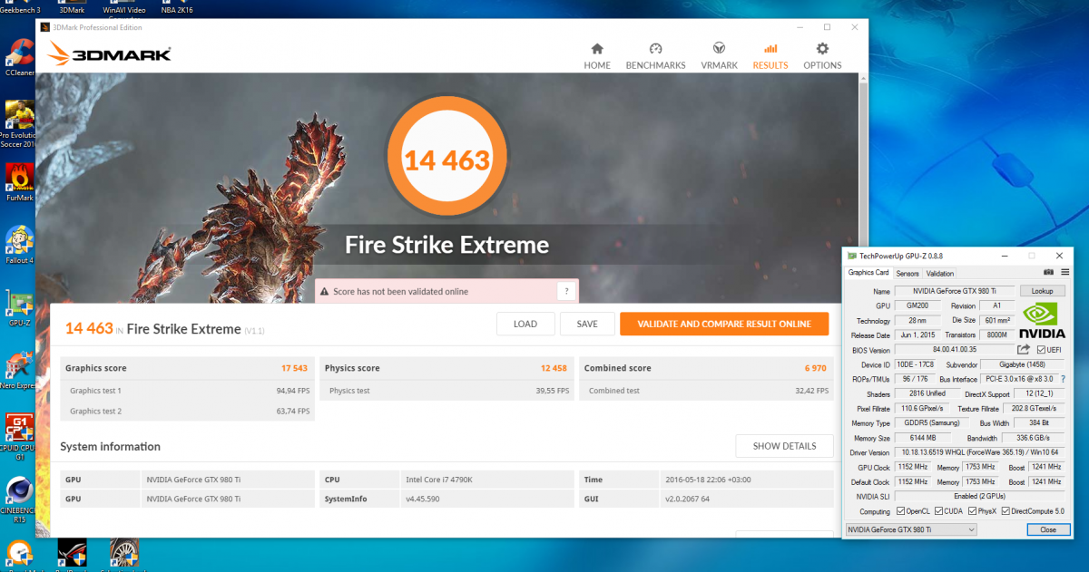Click the 3DMark logo in the header
Screen dimensions: 1089x572
point(109,55)
